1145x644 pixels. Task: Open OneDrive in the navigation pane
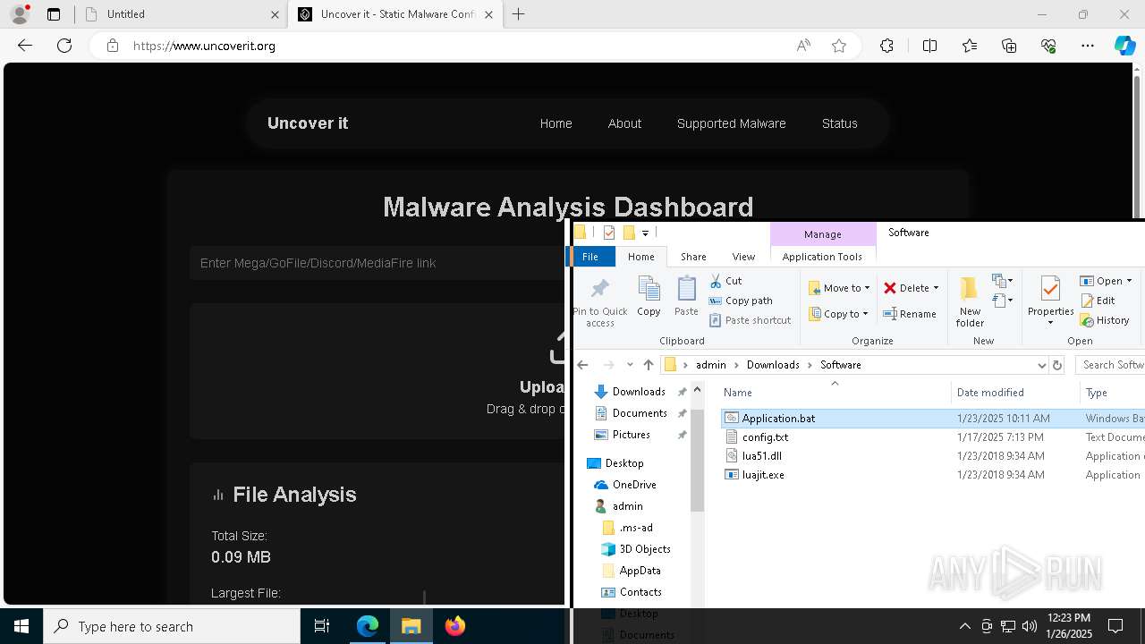tap(634, 485)
